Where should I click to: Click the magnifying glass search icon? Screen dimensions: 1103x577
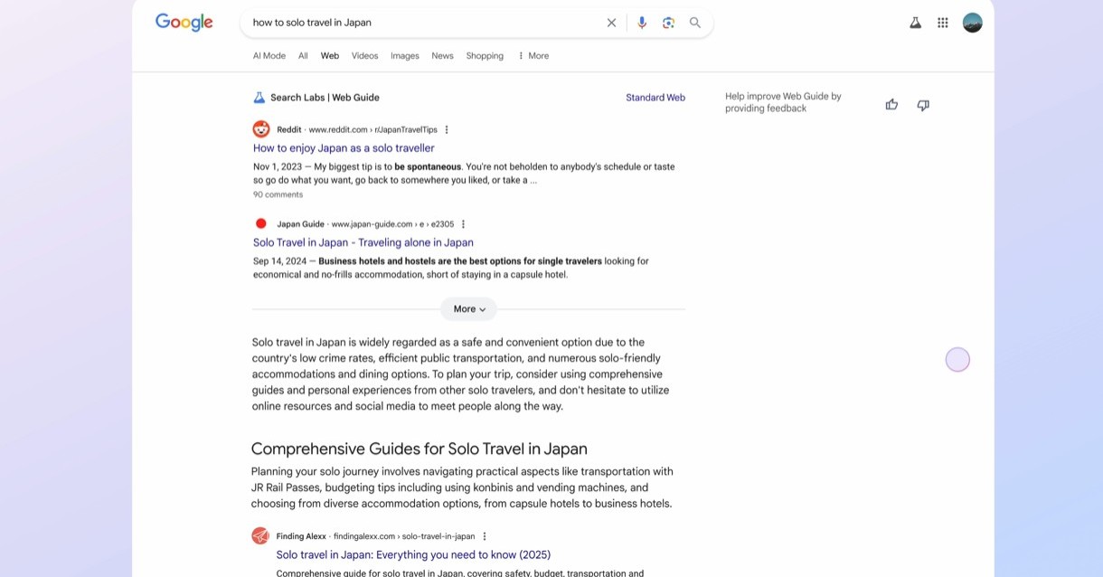pos(695,23)
